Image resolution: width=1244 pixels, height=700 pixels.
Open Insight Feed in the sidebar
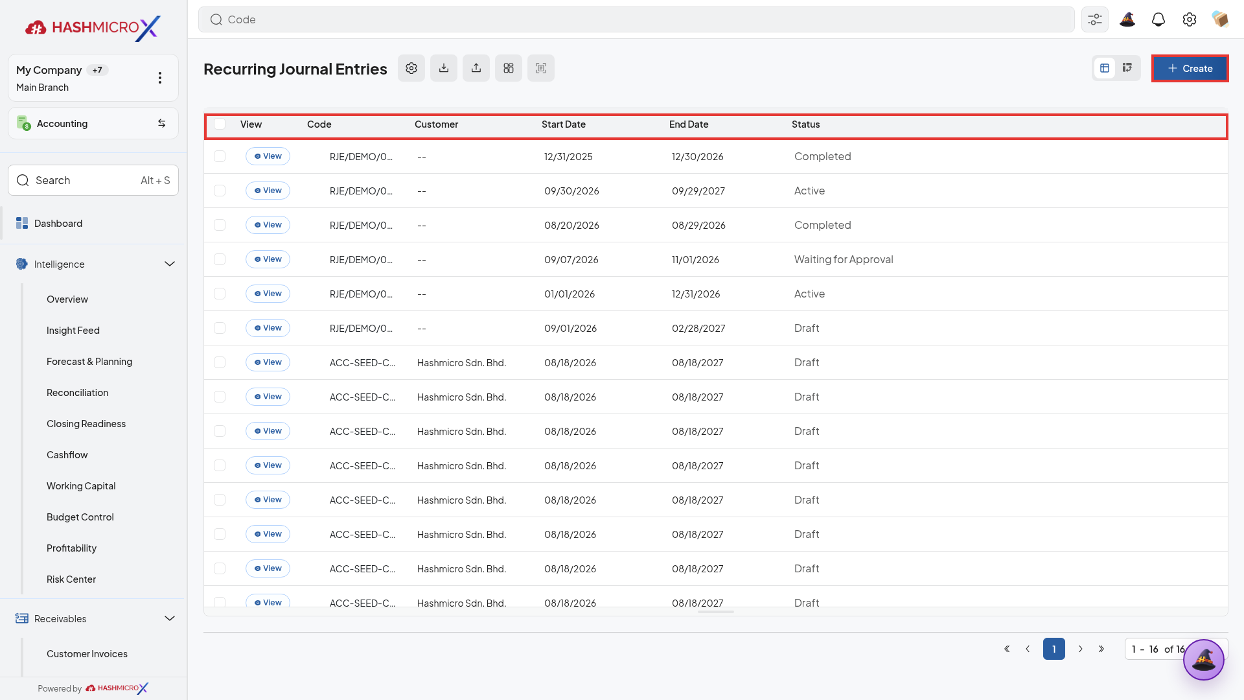[73, 330]
